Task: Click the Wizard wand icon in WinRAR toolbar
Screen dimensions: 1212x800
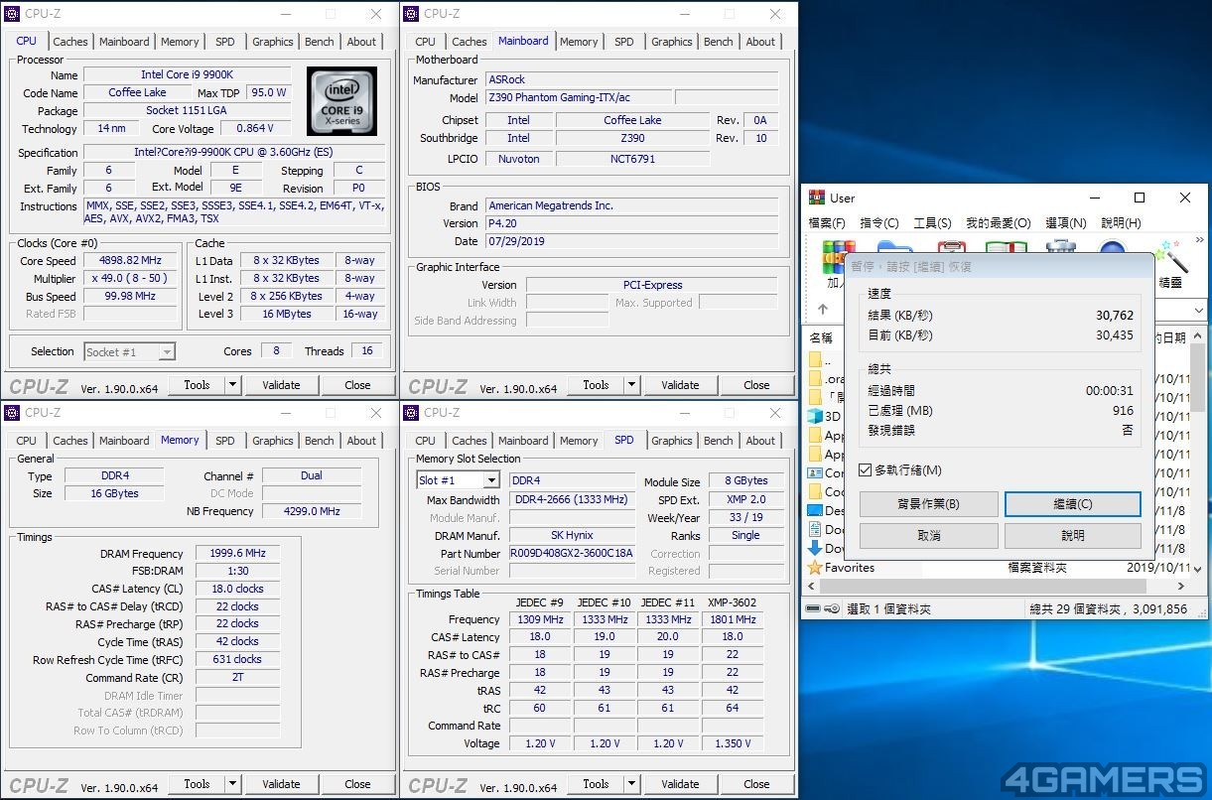Action: pos(1173,258)
